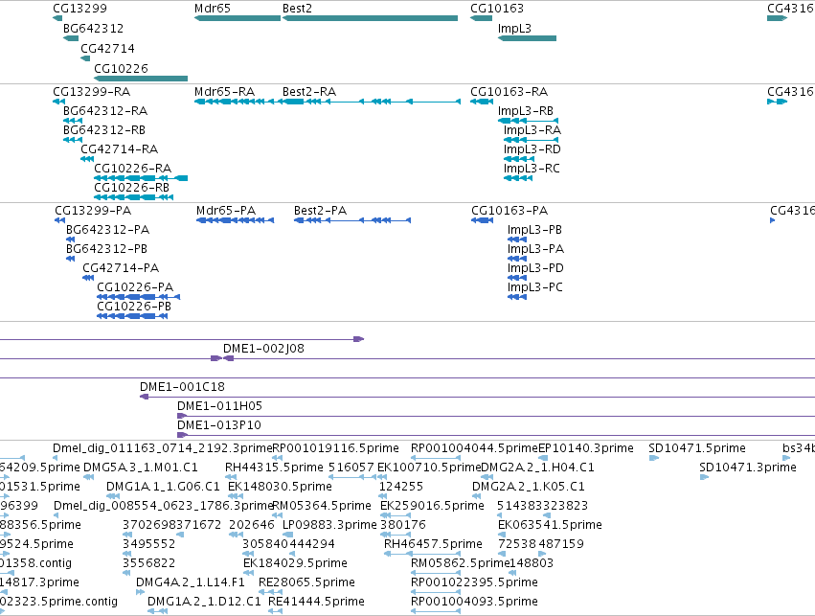Select protein ImpL3-PD label
Screen dimensions: 815x616
(x=536, y=268)
